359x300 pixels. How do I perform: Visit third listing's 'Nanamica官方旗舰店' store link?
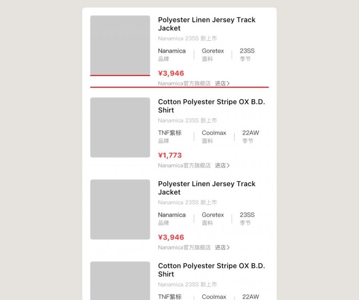(184, 247)
